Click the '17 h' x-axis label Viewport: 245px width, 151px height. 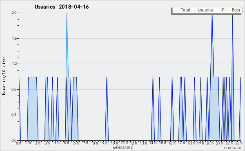[181, 143]
